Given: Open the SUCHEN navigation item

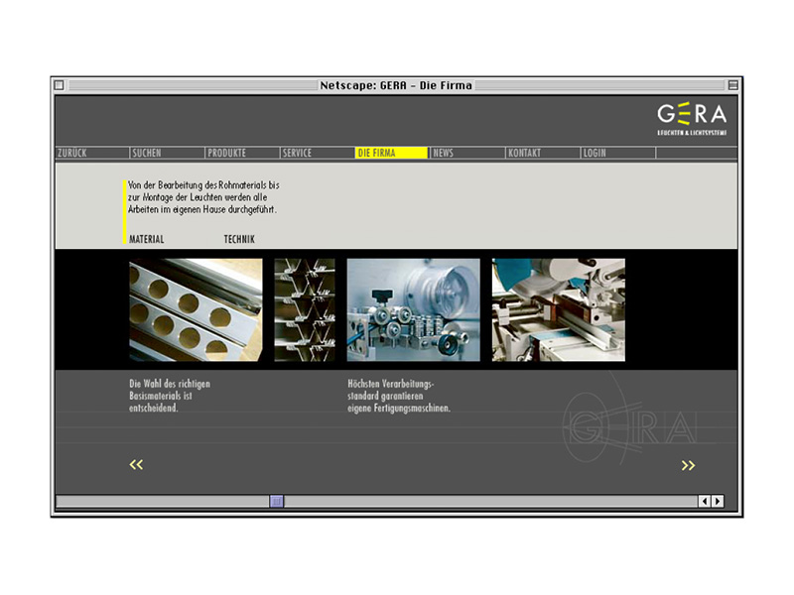Looking at the screenshot, I should [x=146, y=153].
